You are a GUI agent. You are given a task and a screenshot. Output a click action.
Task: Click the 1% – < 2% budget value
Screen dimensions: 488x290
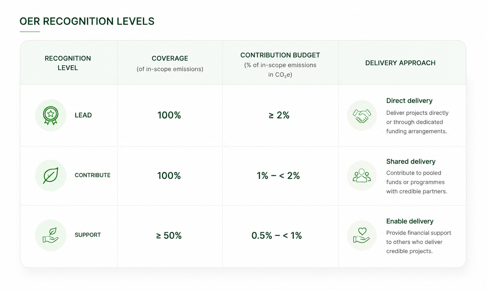(278, 176)
